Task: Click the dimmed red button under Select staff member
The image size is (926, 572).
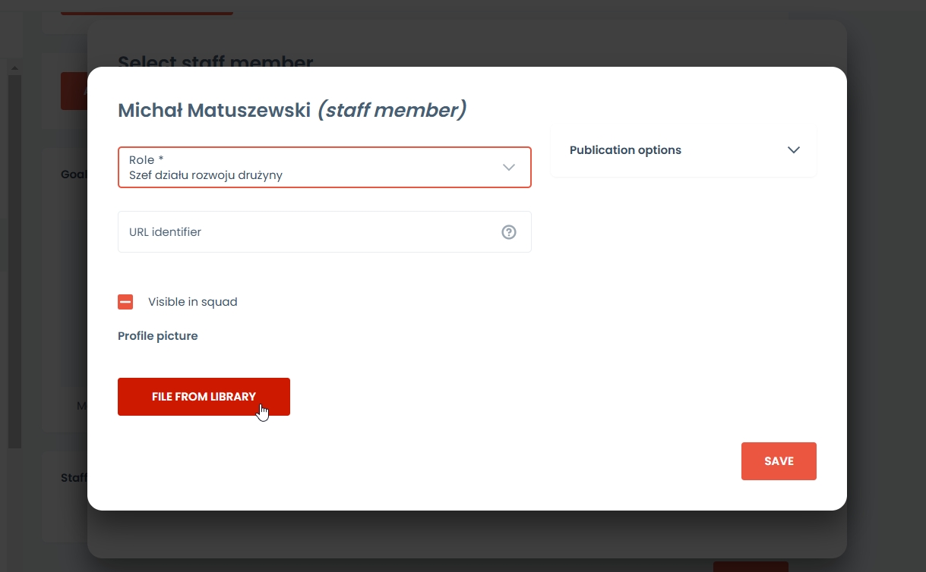Action: coord(73,91)
